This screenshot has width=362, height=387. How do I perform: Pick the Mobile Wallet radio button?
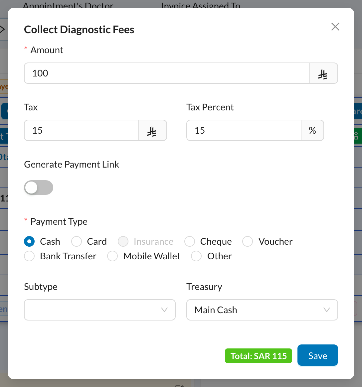click(112, 256)
